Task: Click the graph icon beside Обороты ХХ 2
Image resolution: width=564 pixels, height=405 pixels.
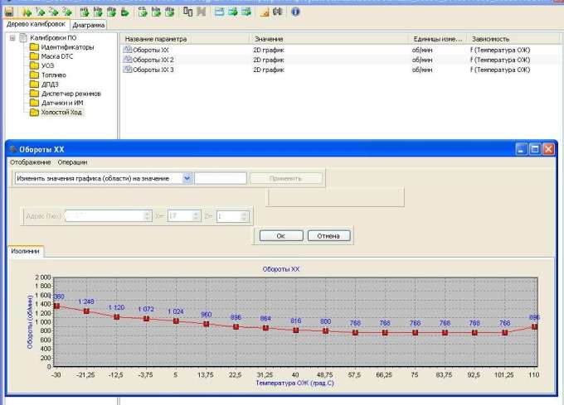Action: coord(128,60)
